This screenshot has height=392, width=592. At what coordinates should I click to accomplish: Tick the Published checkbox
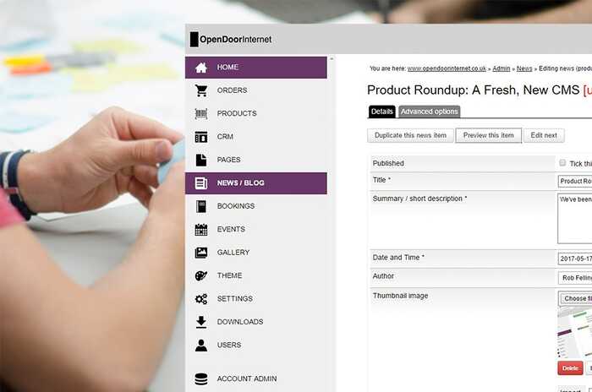562,163
